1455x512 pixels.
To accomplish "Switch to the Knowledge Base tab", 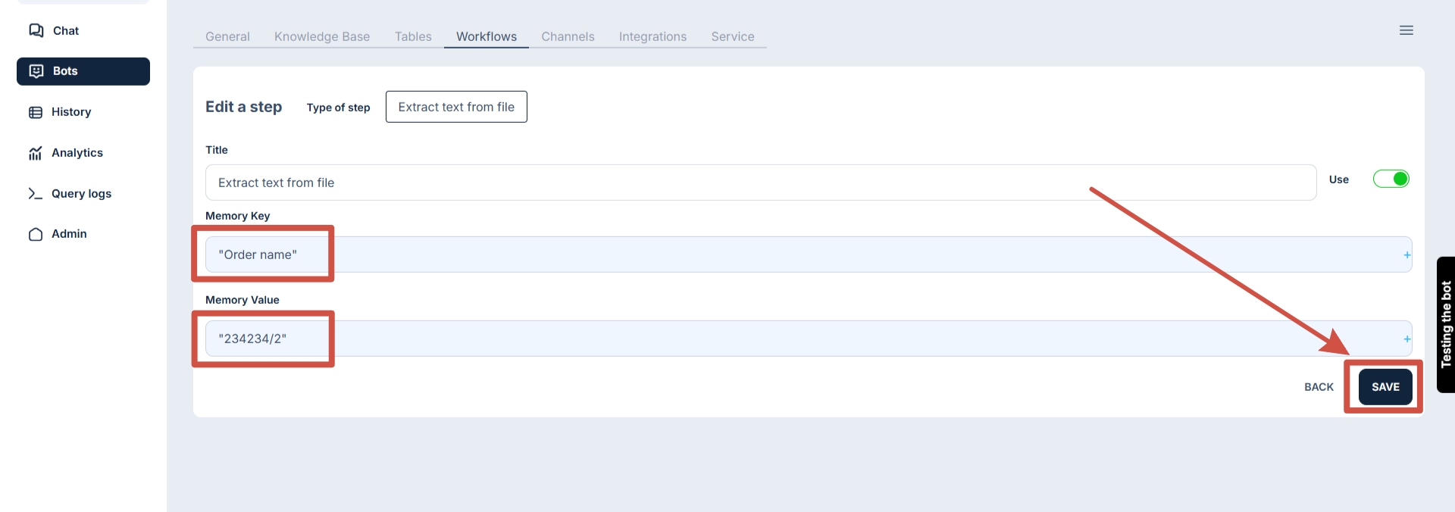I will click(322, 36).
